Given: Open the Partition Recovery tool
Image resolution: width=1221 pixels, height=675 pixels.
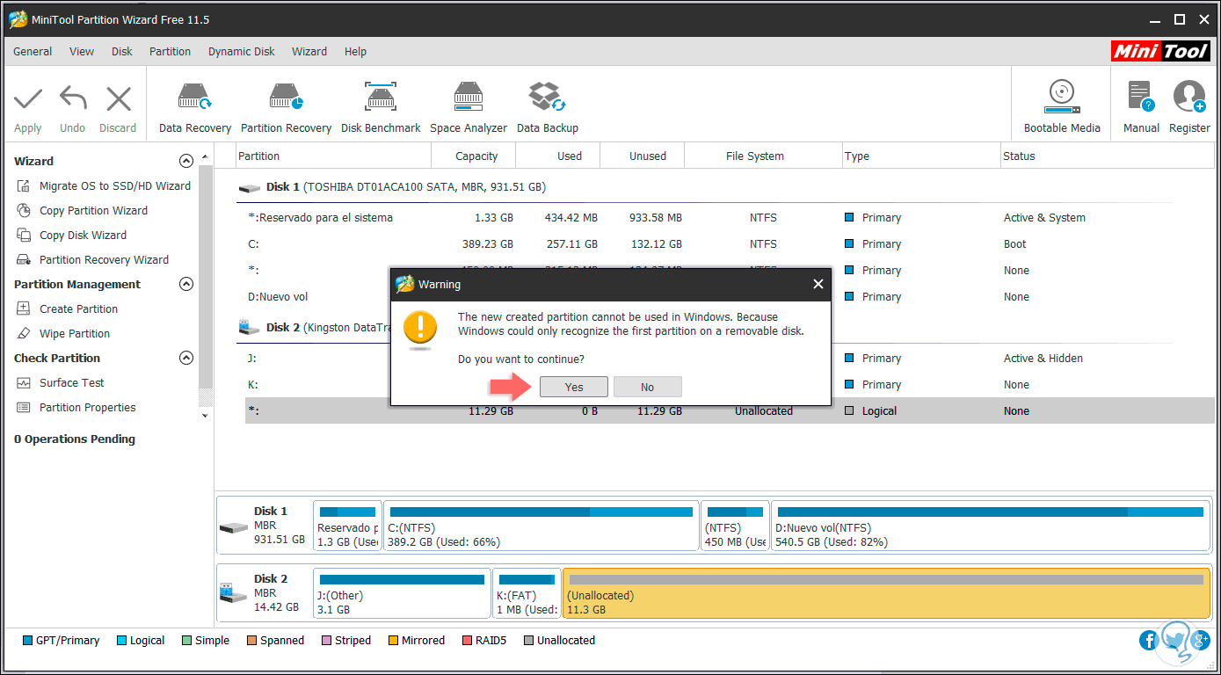Looking at the screenshot, I should 287,108.
